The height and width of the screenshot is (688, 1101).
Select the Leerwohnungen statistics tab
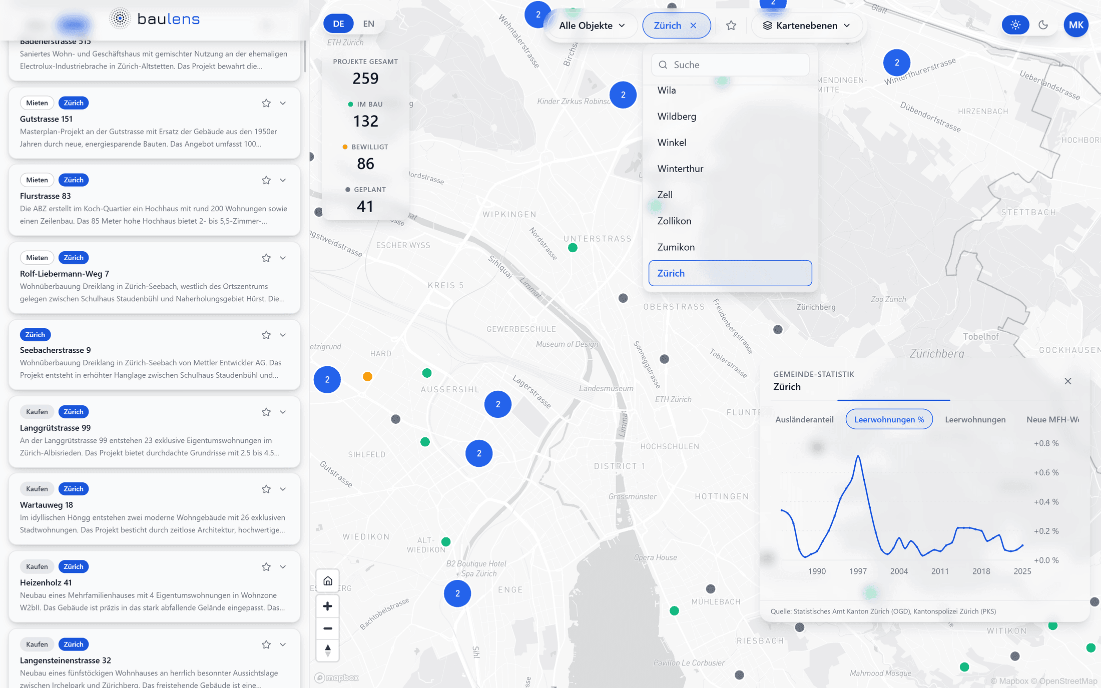click(975, 419)
